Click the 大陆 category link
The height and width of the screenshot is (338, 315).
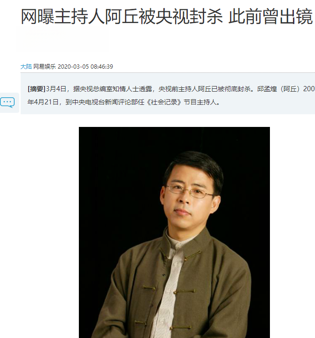(26, 67)
